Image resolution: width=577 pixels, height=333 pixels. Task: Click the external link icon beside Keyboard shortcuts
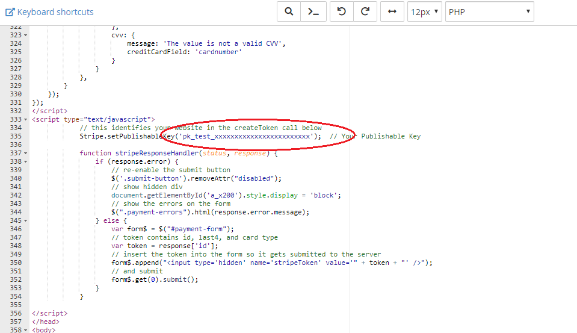[10, 12]
